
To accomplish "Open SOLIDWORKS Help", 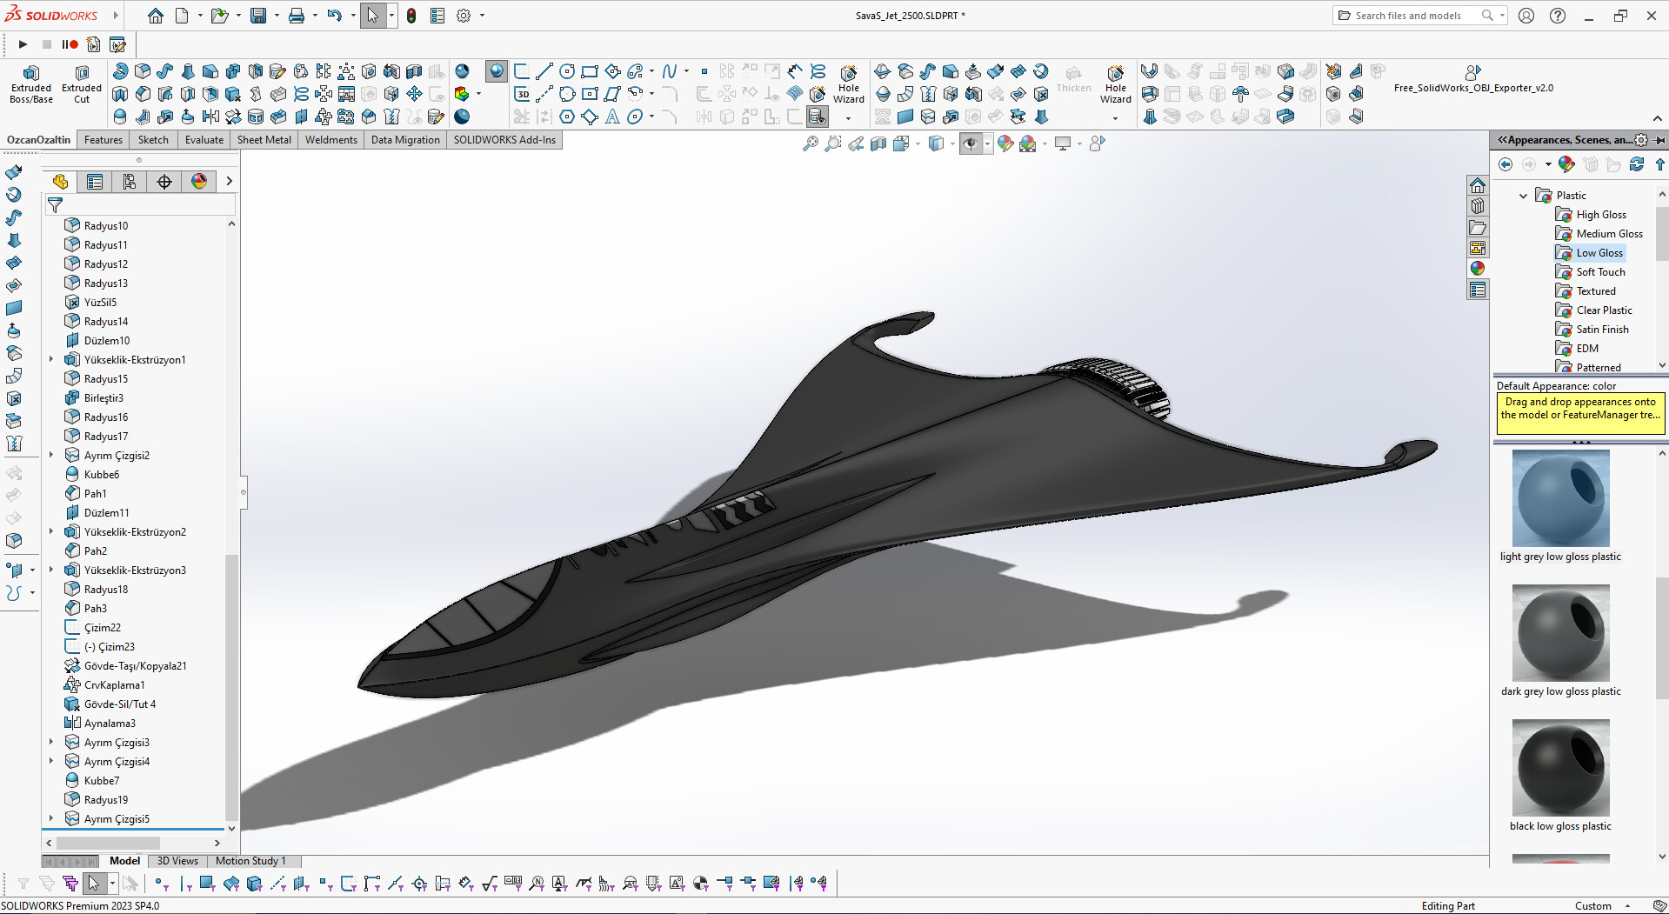I will pyautogui.click(x=1558, y=16).
